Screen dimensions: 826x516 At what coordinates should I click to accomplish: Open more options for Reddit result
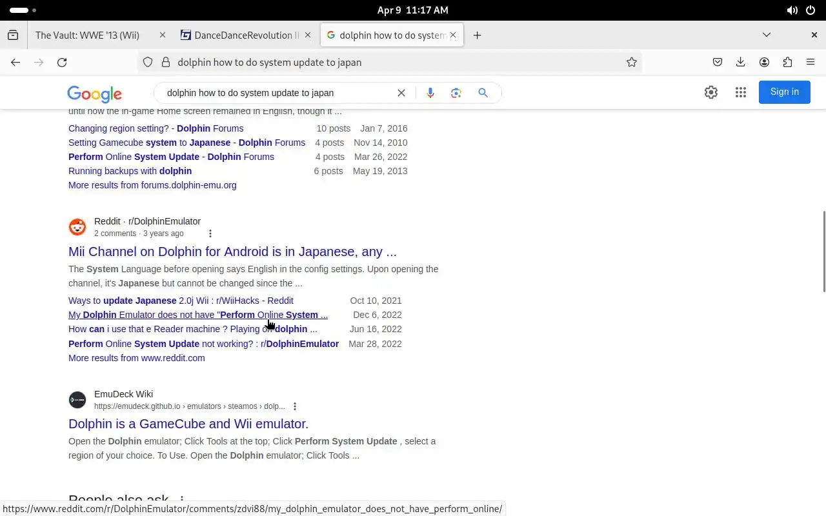210,233
